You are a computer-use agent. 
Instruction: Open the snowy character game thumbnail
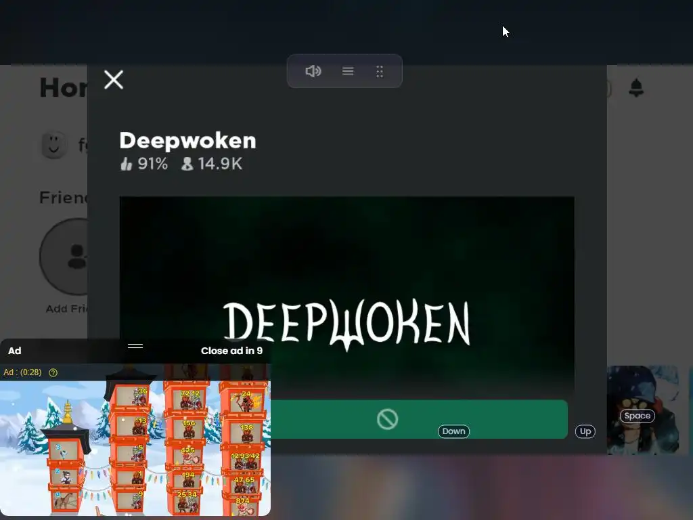[x=643, y=410]
